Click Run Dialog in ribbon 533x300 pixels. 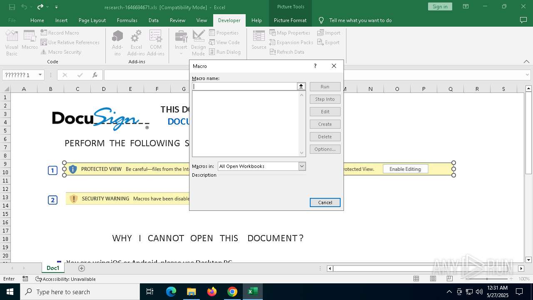pos(225,52)
